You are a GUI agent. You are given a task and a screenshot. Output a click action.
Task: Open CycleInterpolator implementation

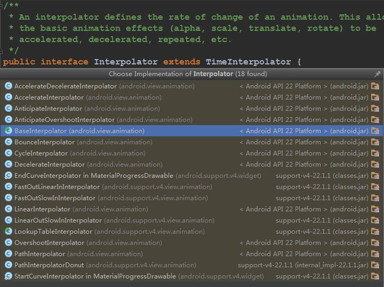click(41, 153)
